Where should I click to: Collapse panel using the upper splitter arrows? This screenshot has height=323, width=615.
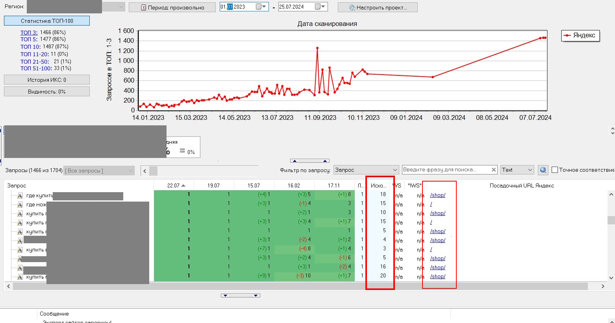click(x=309, y=161)
